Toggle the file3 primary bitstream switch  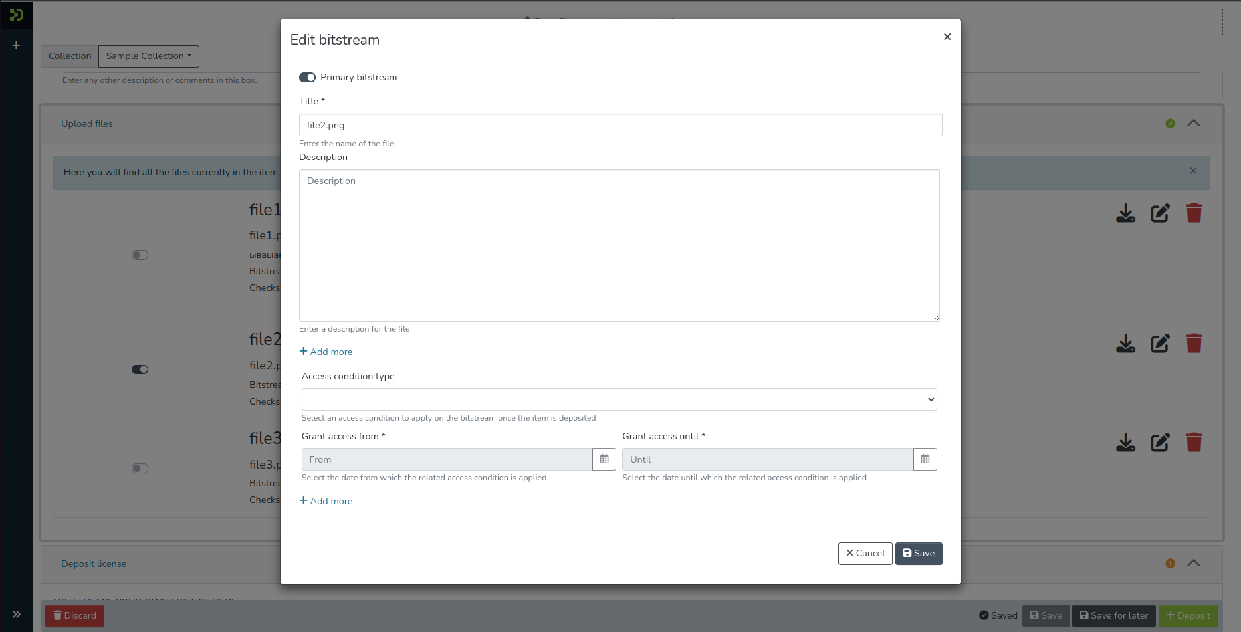(140, 469)
